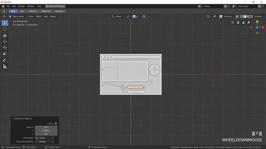Select the Difference selection mode button
Viewport: 266px width, 149px height.
pos(46,11)
